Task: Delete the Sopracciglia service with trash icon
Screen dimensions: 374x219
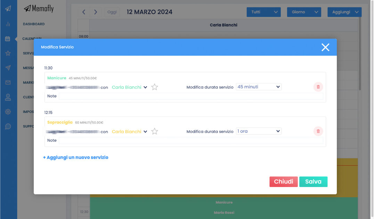Action: pyautogui.click(x=318, y=131)
